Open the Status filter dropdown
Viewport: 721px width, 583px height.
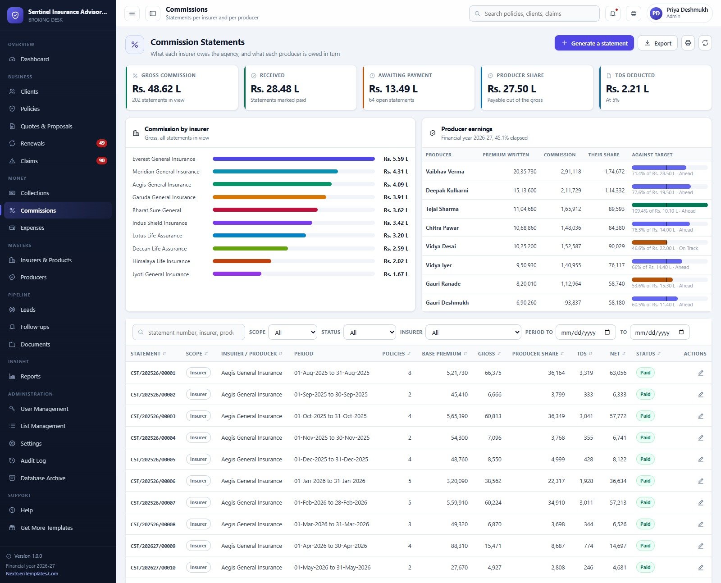tap(370, 332)
